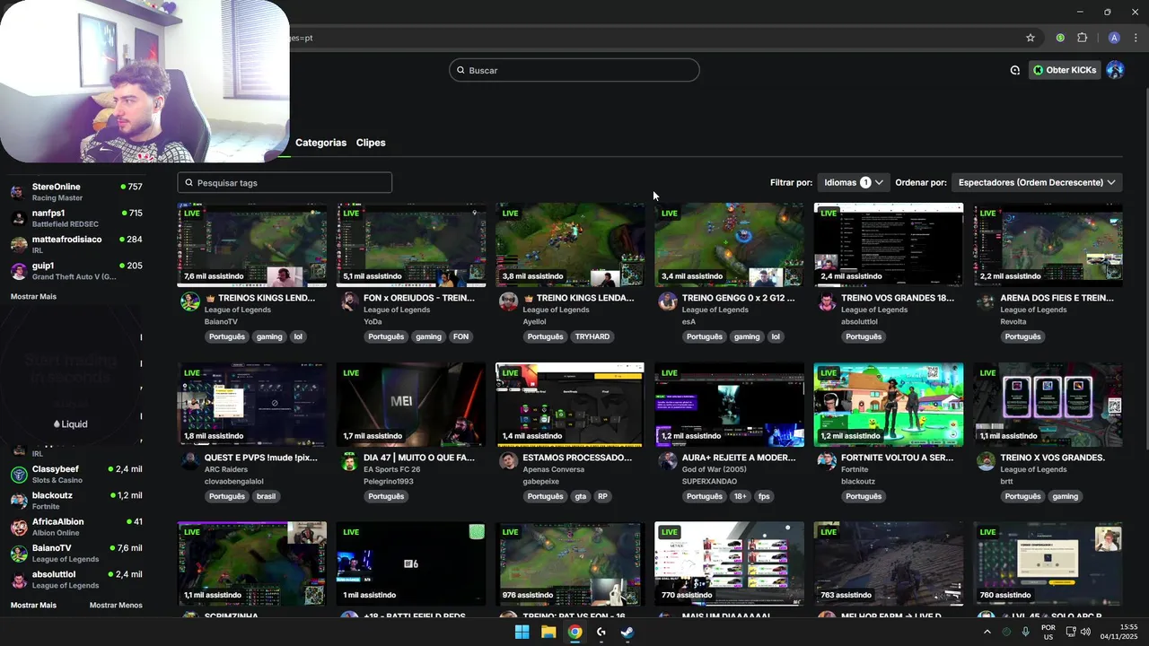1149x646 pixels.
Task: Click 'God of War (2005)' category link
Action: click(715, 469)
